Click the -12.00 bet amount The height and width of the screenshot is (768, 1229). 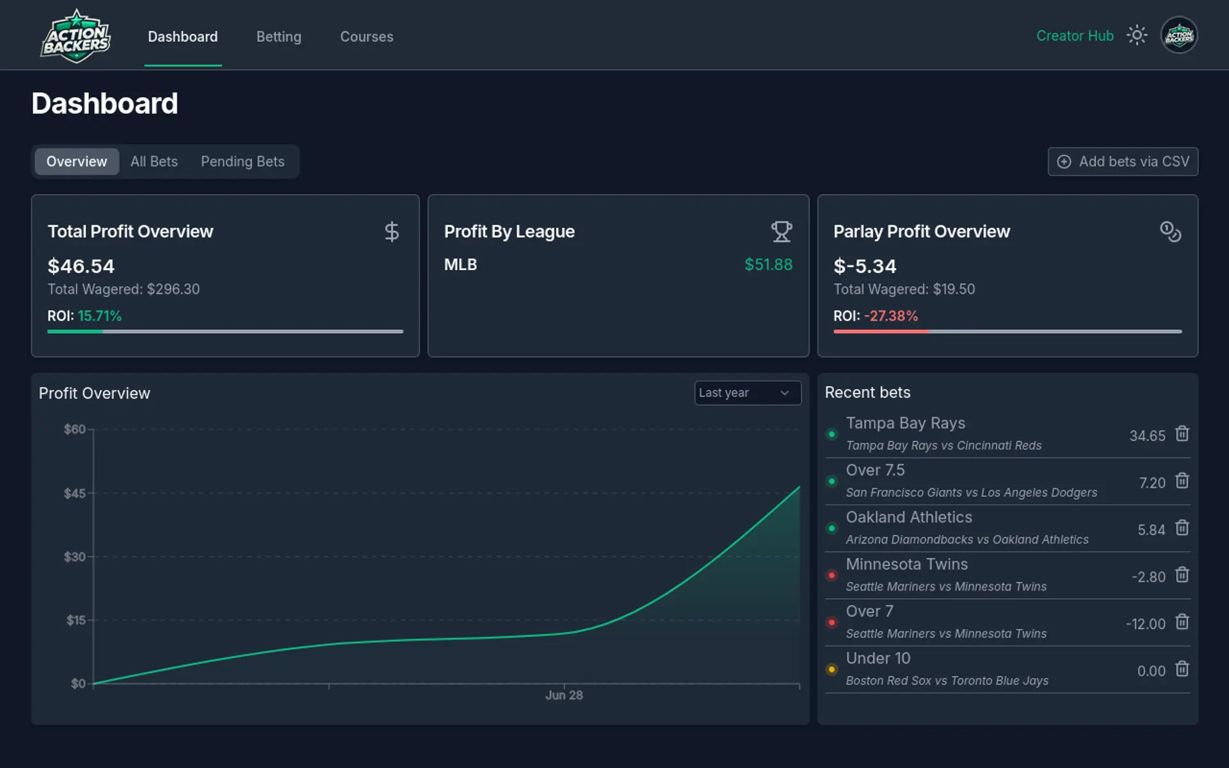(1146, 624)
